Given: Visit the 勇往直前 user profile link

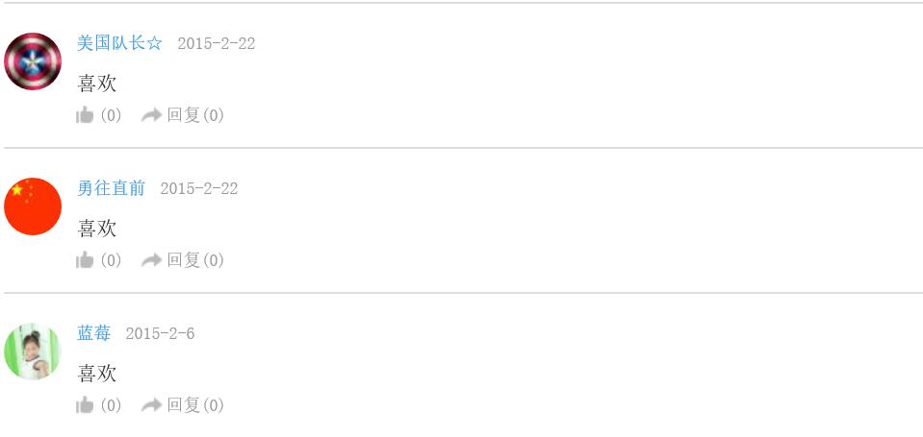Looking at the screenshot, I should [x=111, y=188].
